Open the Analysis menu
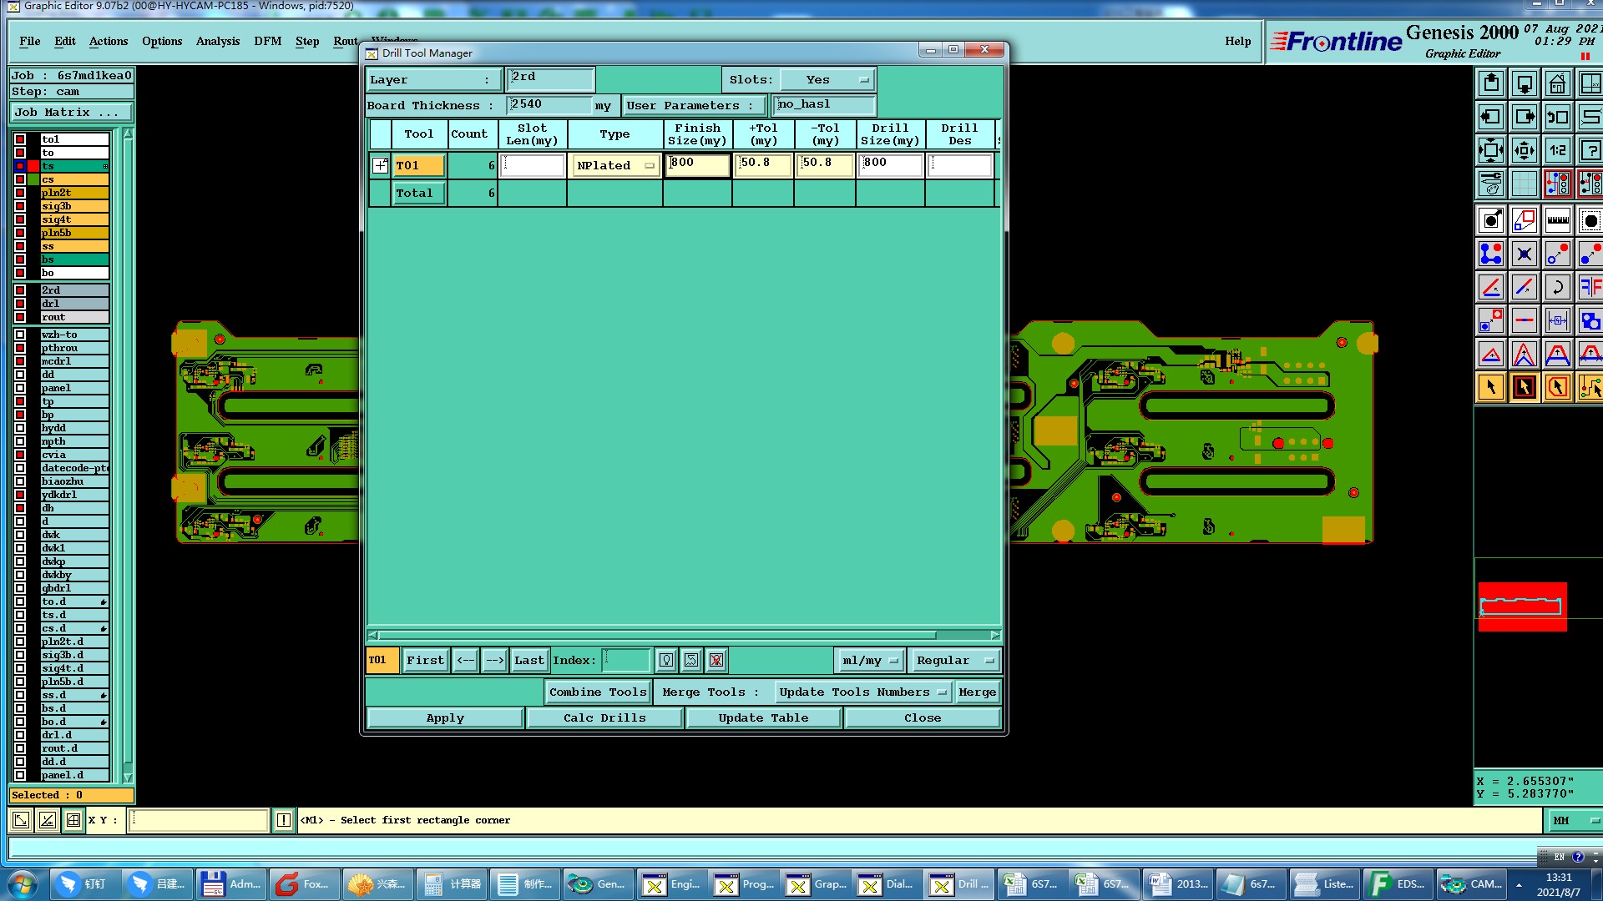The image size is (1603, 901). coord(217,41)
